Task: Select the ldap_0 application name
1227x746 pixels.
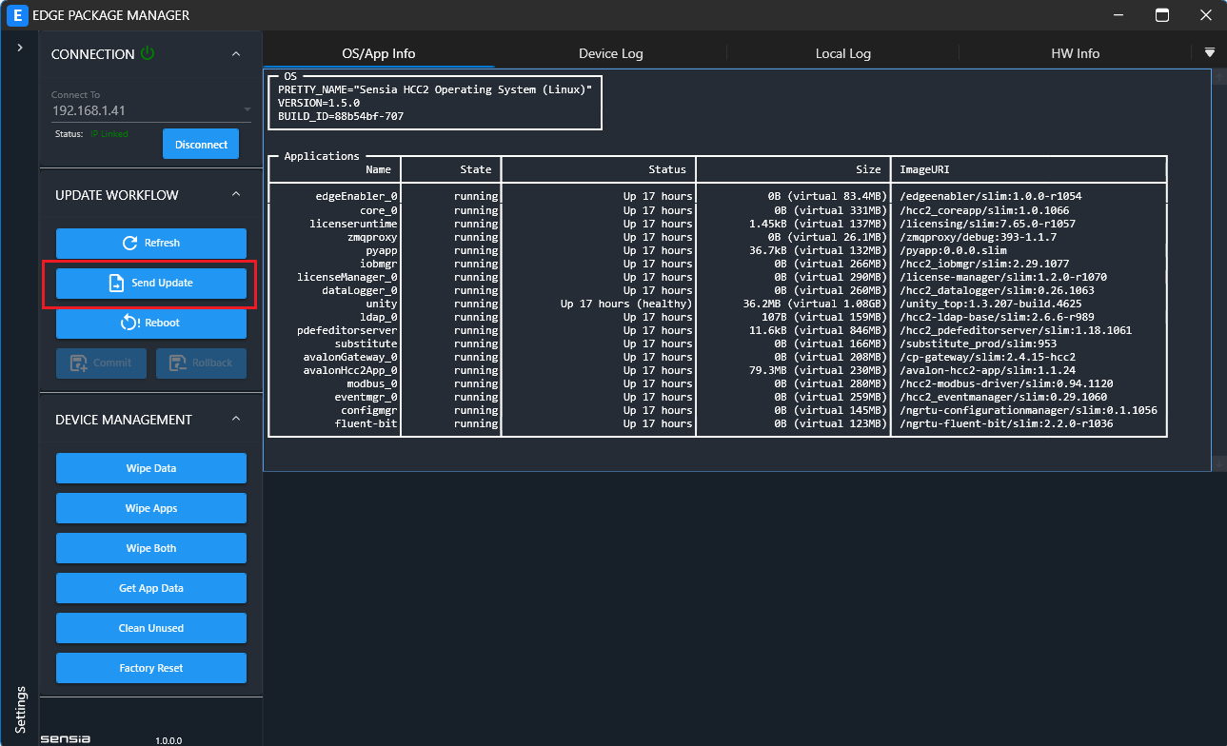Action: (x=378, y=316)
